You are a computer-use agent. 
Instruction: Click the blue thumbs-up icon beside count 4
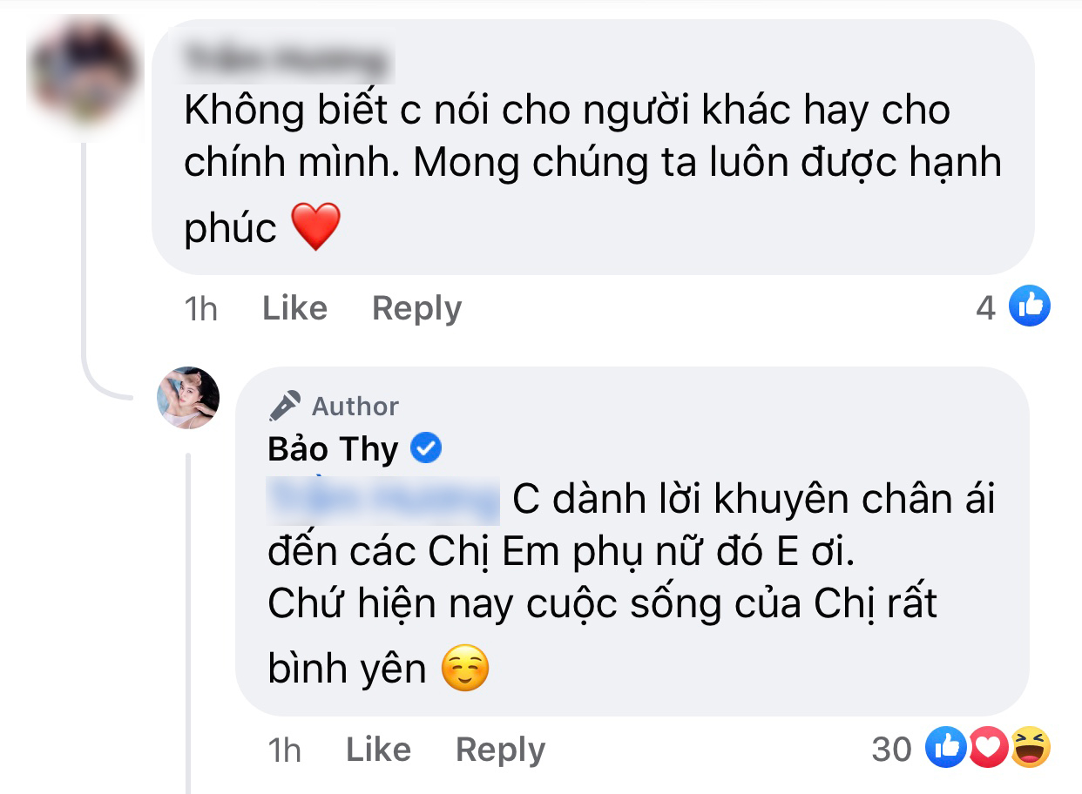(1029, 306)
